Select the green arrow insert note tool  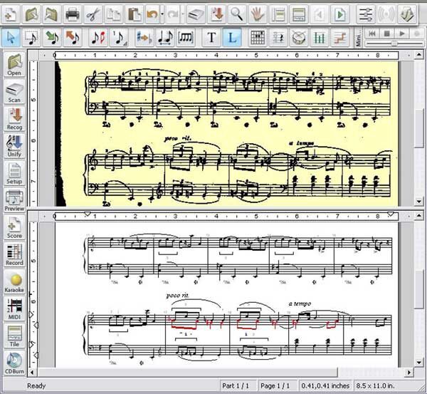coord(52,37)
